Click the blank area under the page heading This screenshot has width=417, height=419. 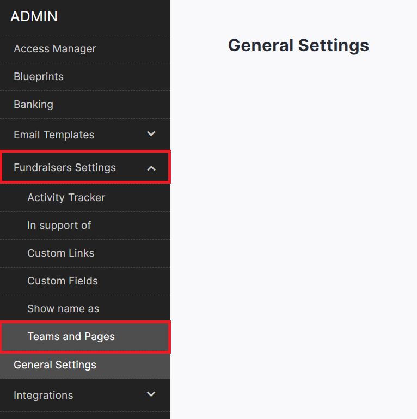click(294, 218)
